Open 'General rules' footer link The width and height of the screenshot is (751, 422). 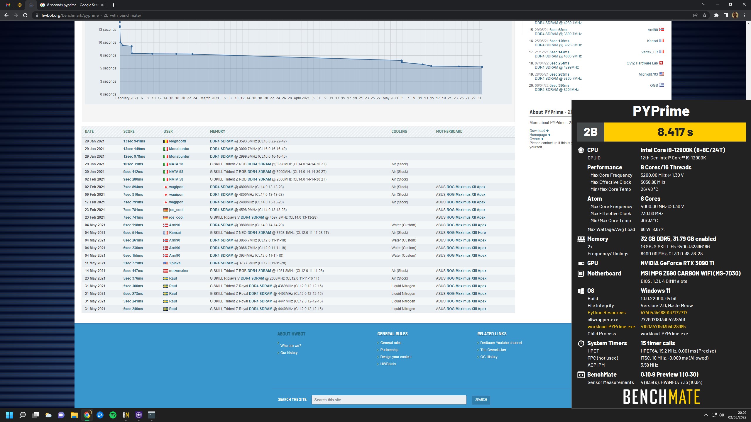pos(391,343)
